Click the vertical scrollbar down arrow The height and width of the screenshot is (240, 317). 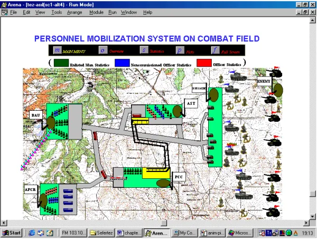coord(313,216)
